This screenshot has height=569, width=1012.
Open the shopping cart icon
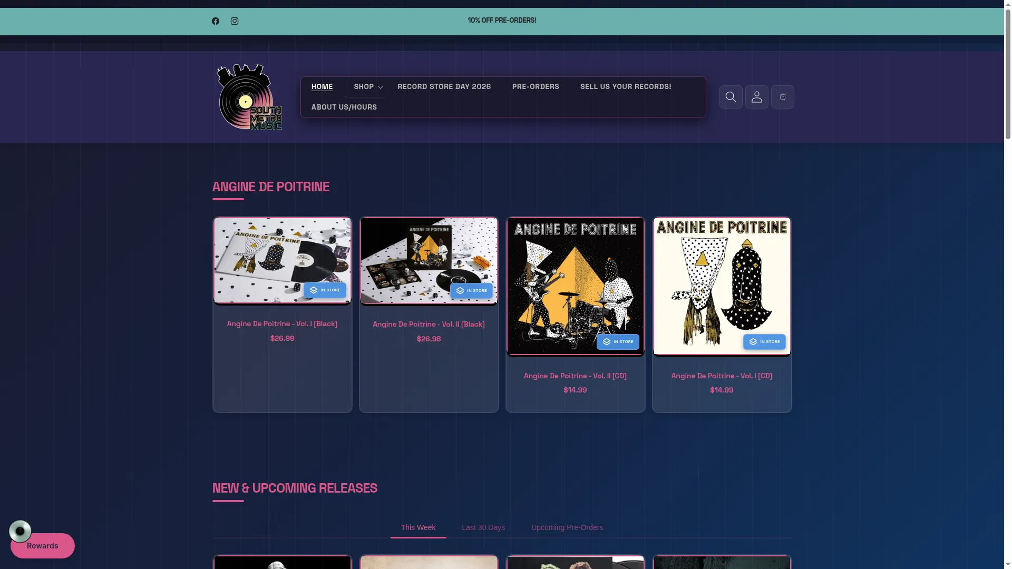pyautogui.click(x=782, y=97)
